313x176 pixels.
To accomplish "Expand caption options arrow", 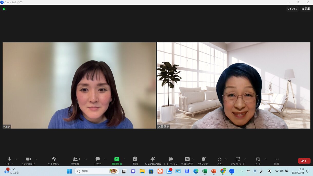I will click(193, 159).
